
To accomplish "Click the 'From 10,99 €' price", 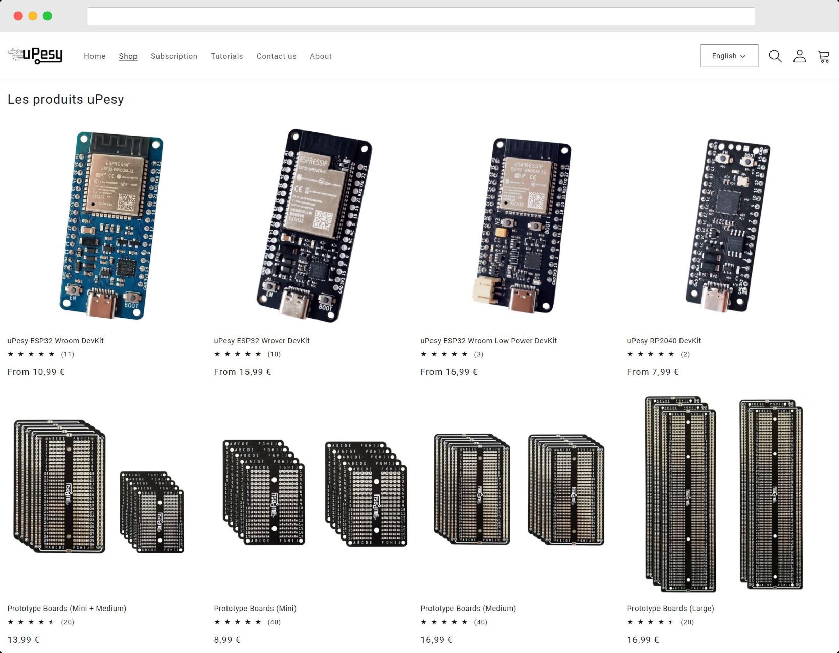I will (x=36, y=372).
